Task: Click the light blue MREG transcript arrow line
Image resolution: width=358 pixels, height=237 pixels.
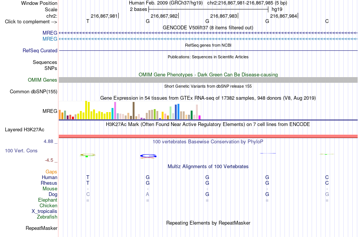Action: (208, 39)
